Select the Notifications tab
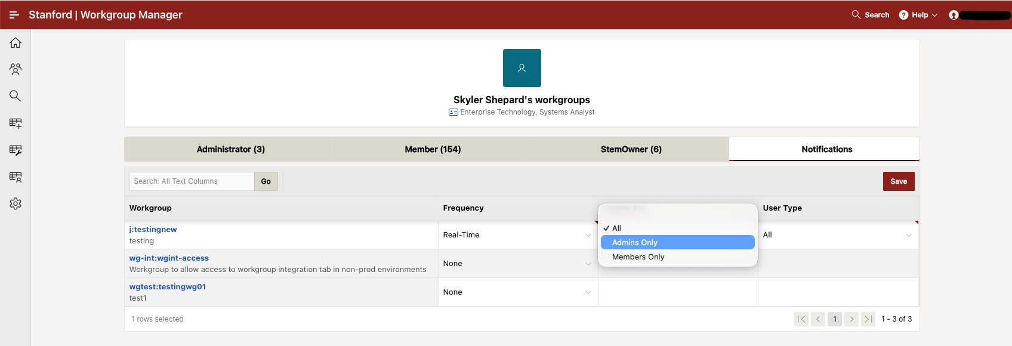The height and width of the screenshot is (346, 1012). pos(826,149)
